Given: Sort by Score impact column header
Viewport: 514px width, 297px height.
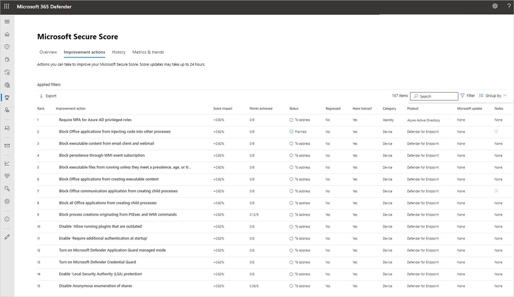Looking at the screenshot, I should [x=222, y=109].
